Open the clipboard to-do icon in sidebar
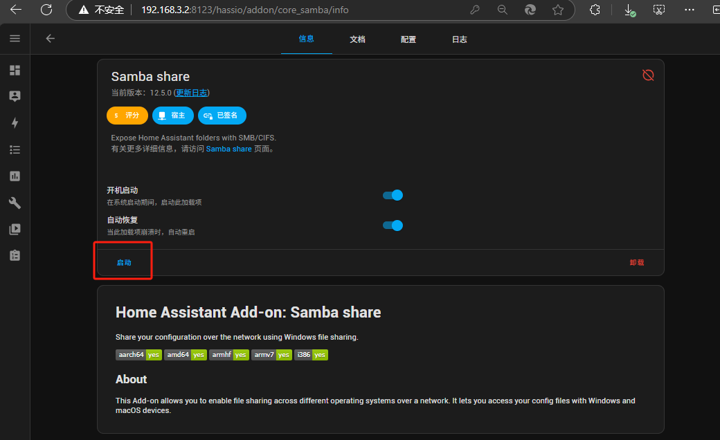This screenshot has width=720, height=440. (15, 255)
